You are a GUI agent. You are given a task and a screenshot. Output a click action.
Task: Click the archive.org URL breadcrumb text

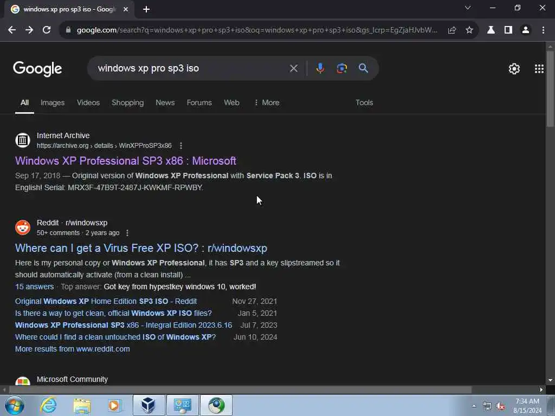[x=104, y=146]
